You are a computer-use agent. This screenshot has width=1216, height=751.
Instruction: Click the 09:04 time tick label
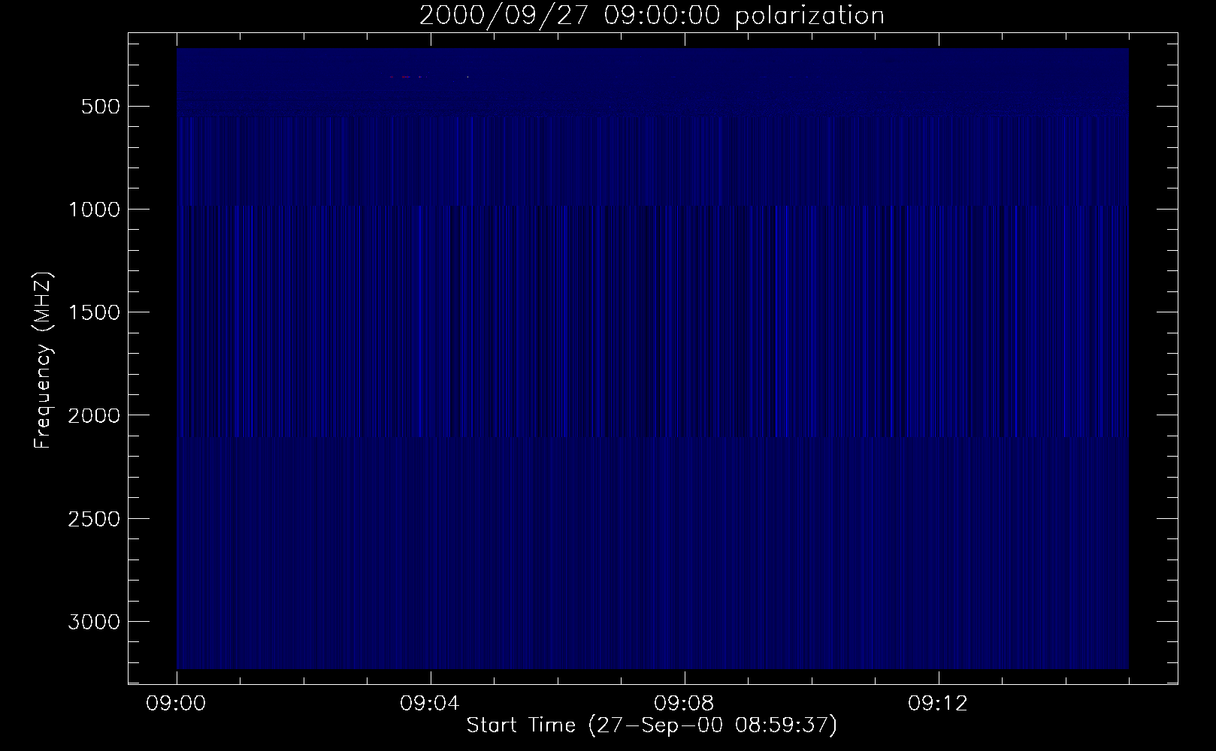pos(431,704)
